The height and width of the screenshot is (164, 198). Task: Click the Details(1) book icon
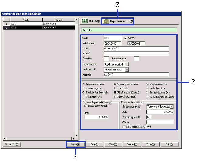(85, 21)
